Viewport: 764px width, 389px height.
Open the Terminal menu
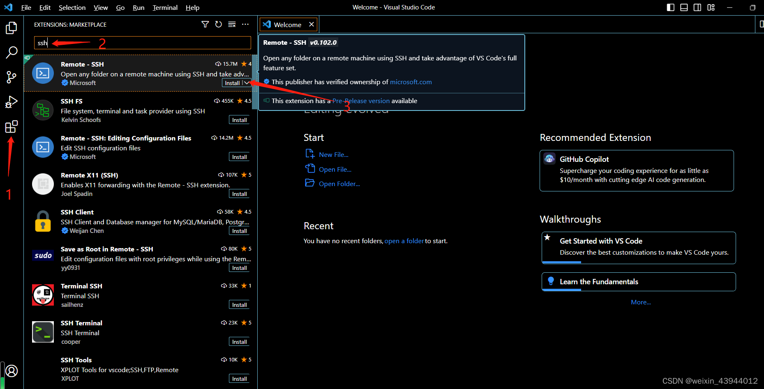click(165, 7)
